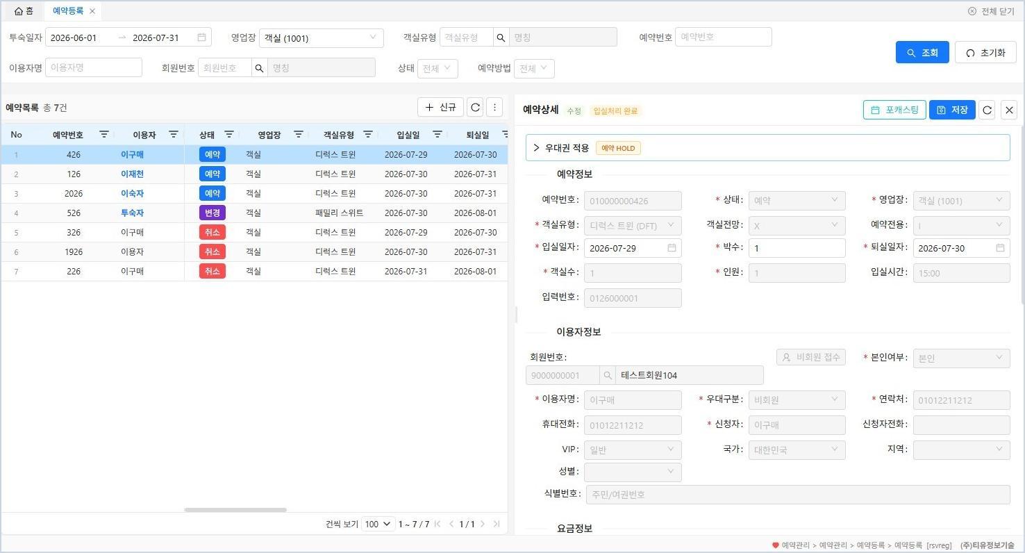Screen dimensions: 1025x553
Task: Click the 저장 save button
Action: 952,110
